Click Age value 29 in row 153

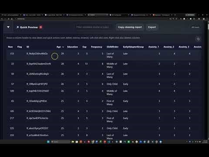click(x=62, y=54)
